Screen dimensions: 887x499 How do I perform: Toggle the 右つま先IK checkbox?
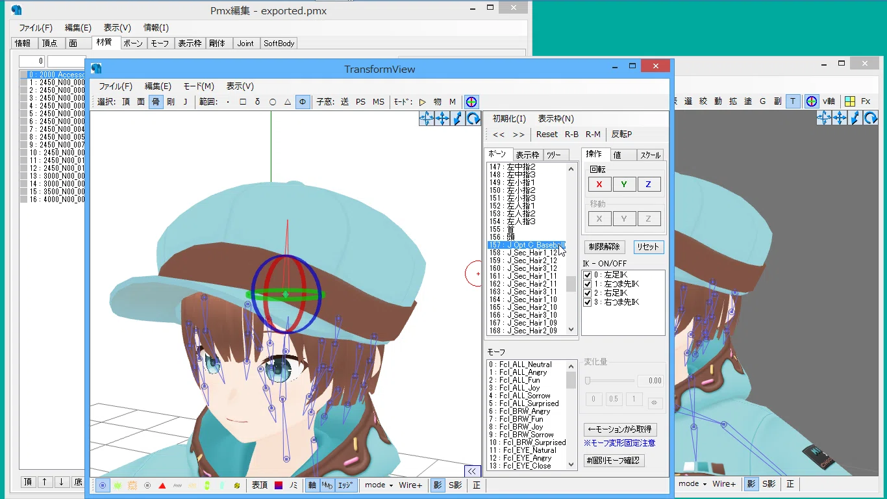(x=588, y=302)
